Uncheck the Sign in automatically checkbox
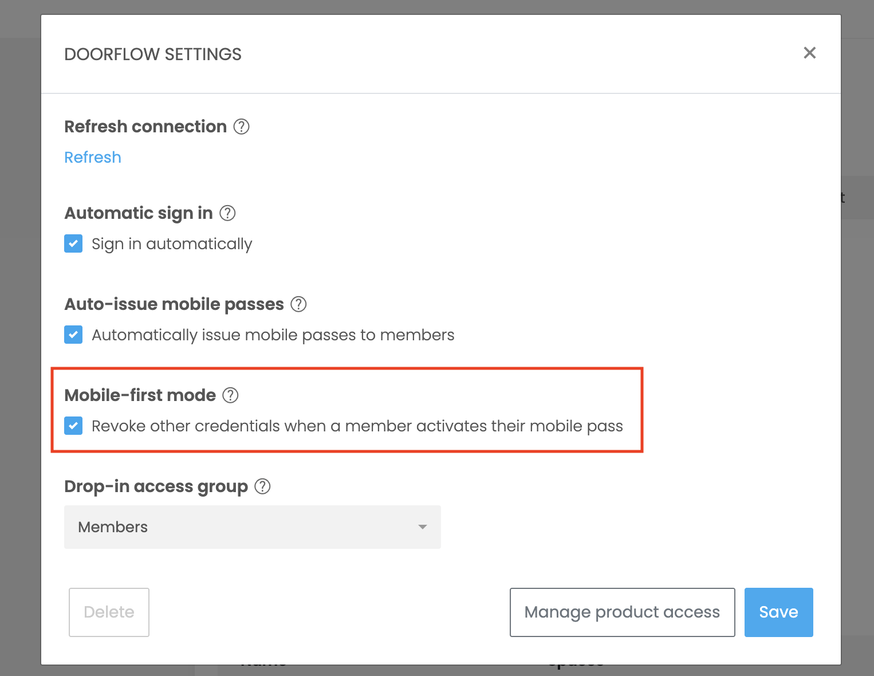The width and height of the screenshot is (874, 676). point(73,243)
